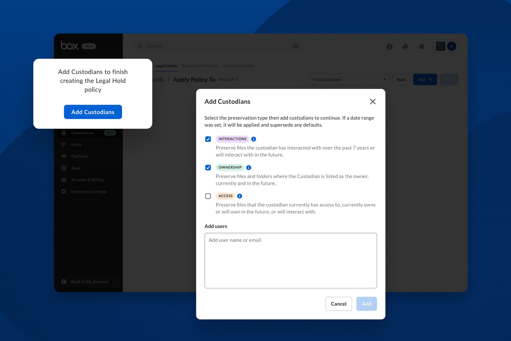Click the search filter options icon

pos(295,46)
